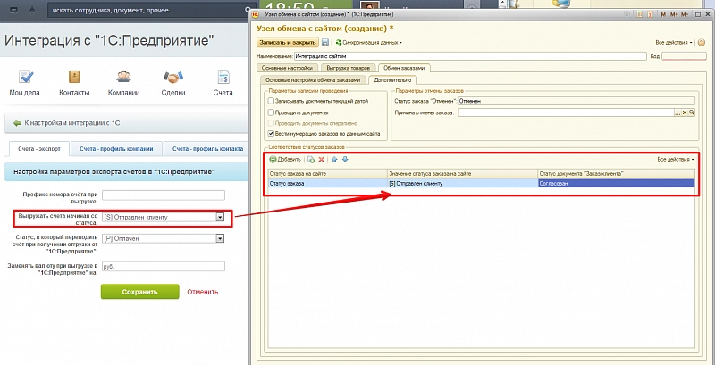Expand the status dropdown showing Оплачен
This screenshot has width=715, height=365.
[x=219, y=238]
